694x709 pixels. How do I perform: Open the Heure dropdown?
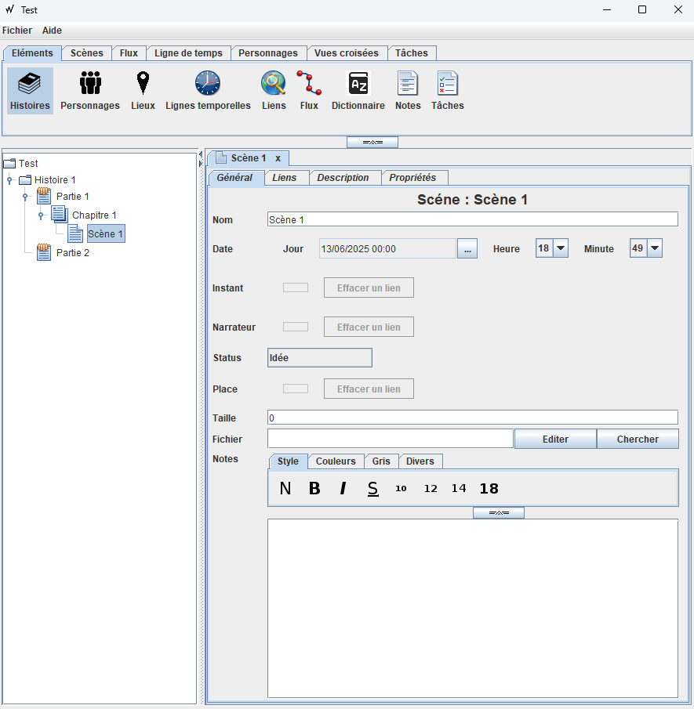pos(561,248)
